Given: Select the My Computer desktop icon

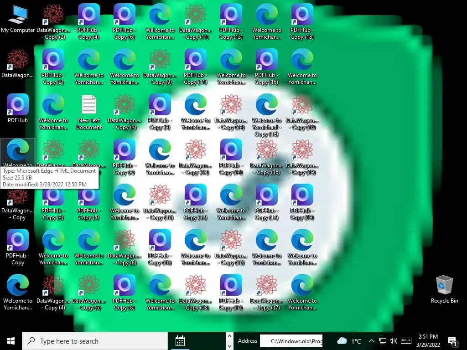Looking at the screenshot, I should pos(18,19).
